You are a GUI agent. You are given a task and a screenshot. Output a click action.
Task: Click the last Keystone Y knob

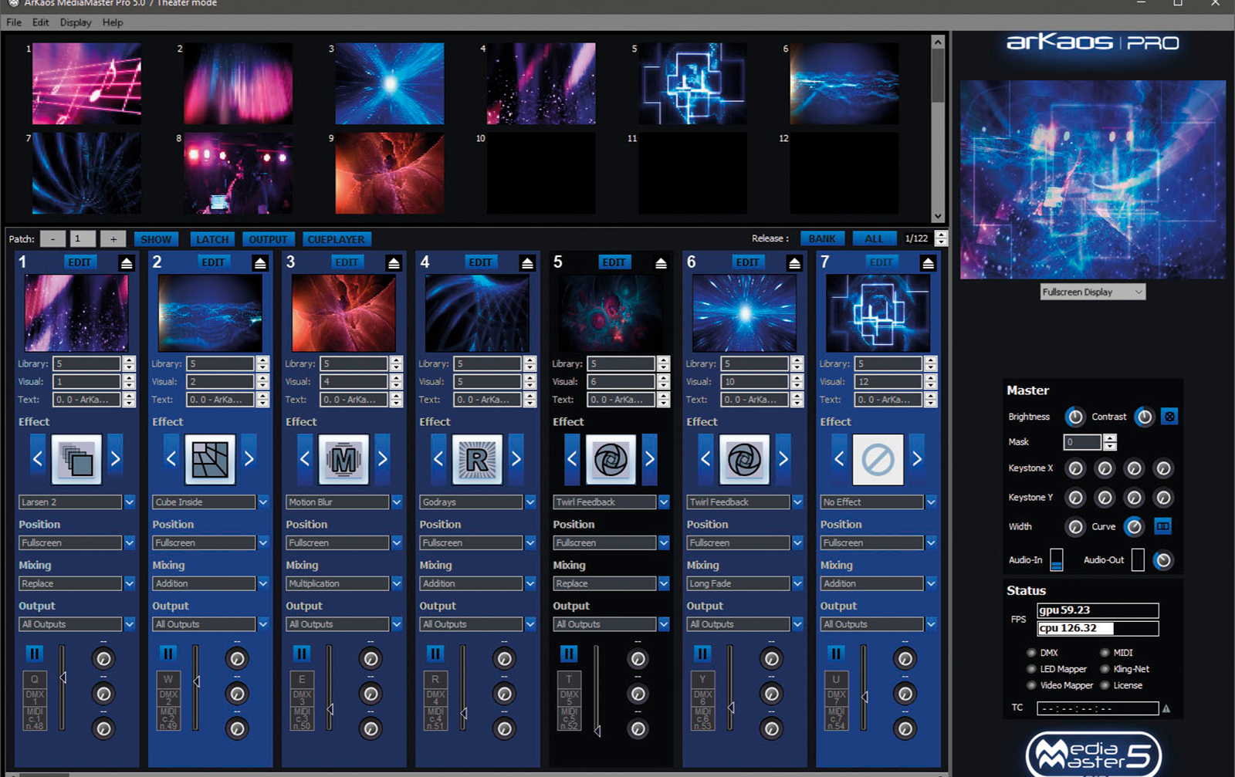[1163, 498]
